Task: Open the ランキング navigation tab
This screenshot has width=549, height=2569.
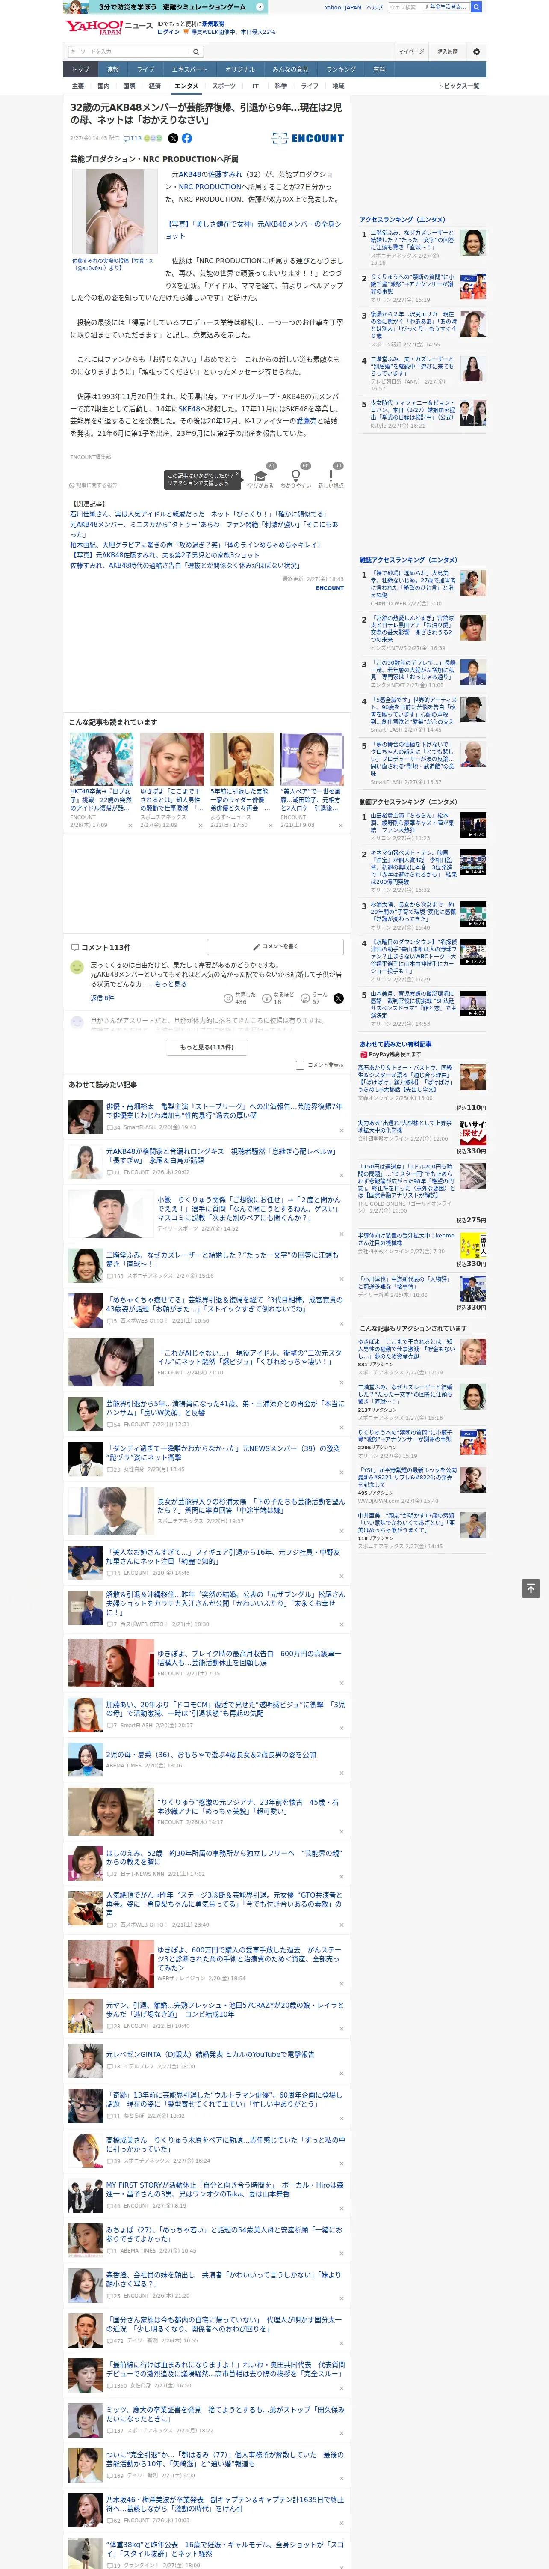Action: (341, 70)
